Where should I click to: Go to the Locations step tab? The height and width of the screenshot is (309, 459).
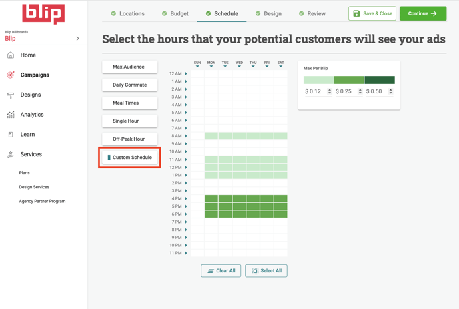click(x=128, y=13)
